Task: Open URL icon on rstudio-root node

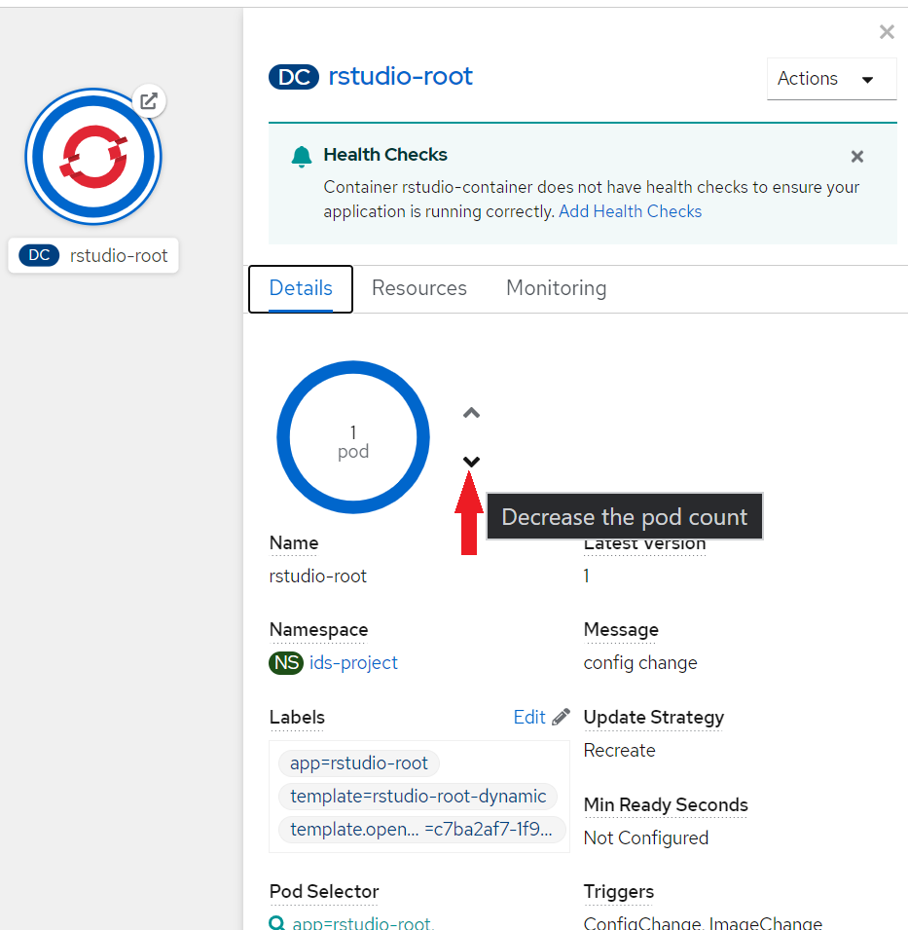Action: pyautogui.click(x=149, y=101)
